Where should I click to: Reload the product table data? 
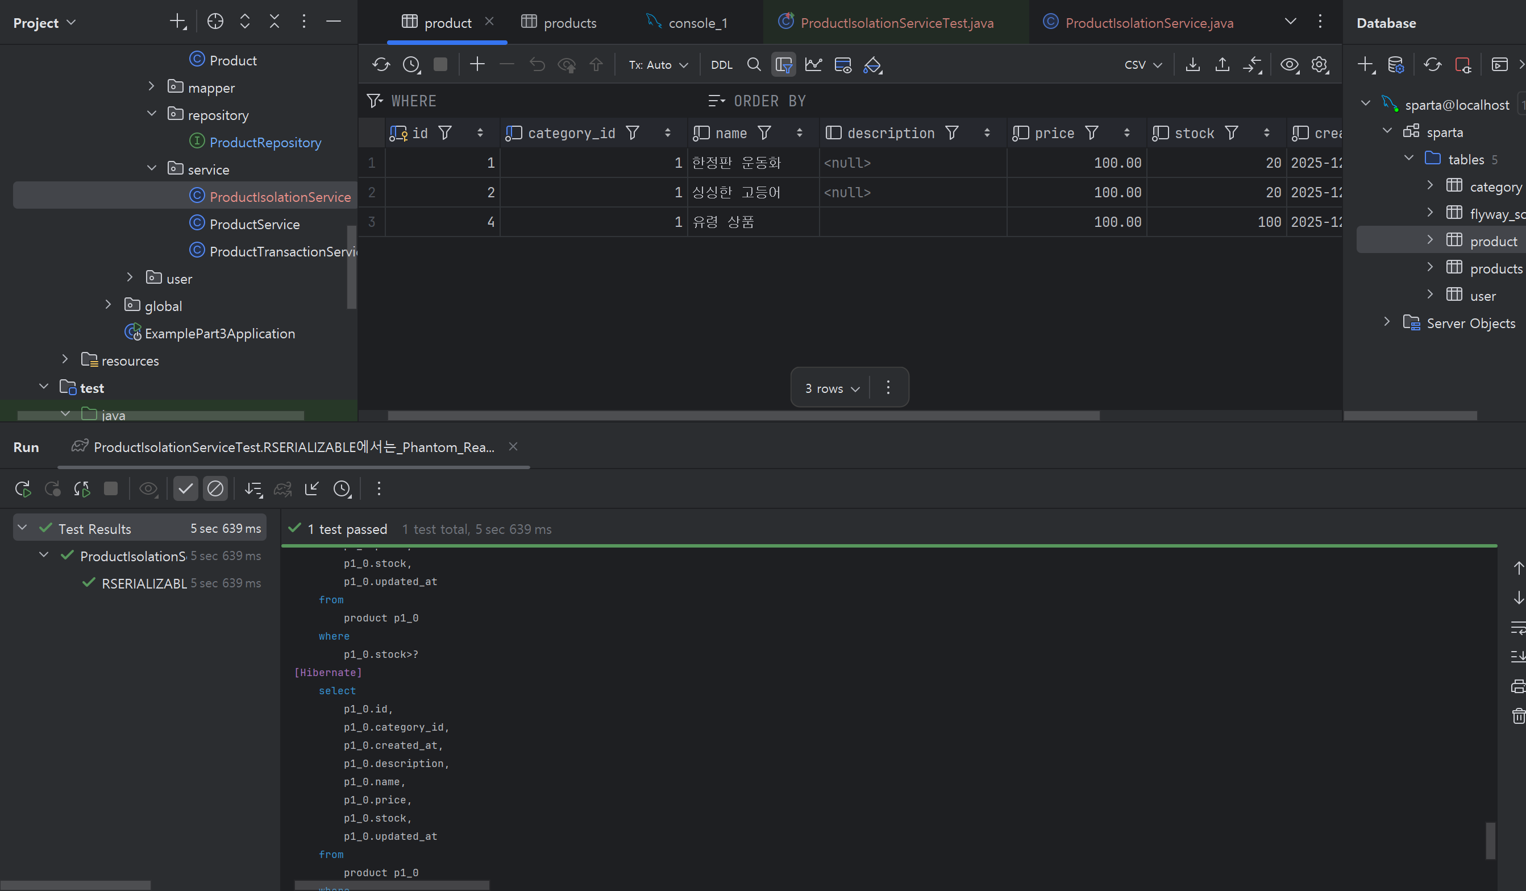pos(381,65)
